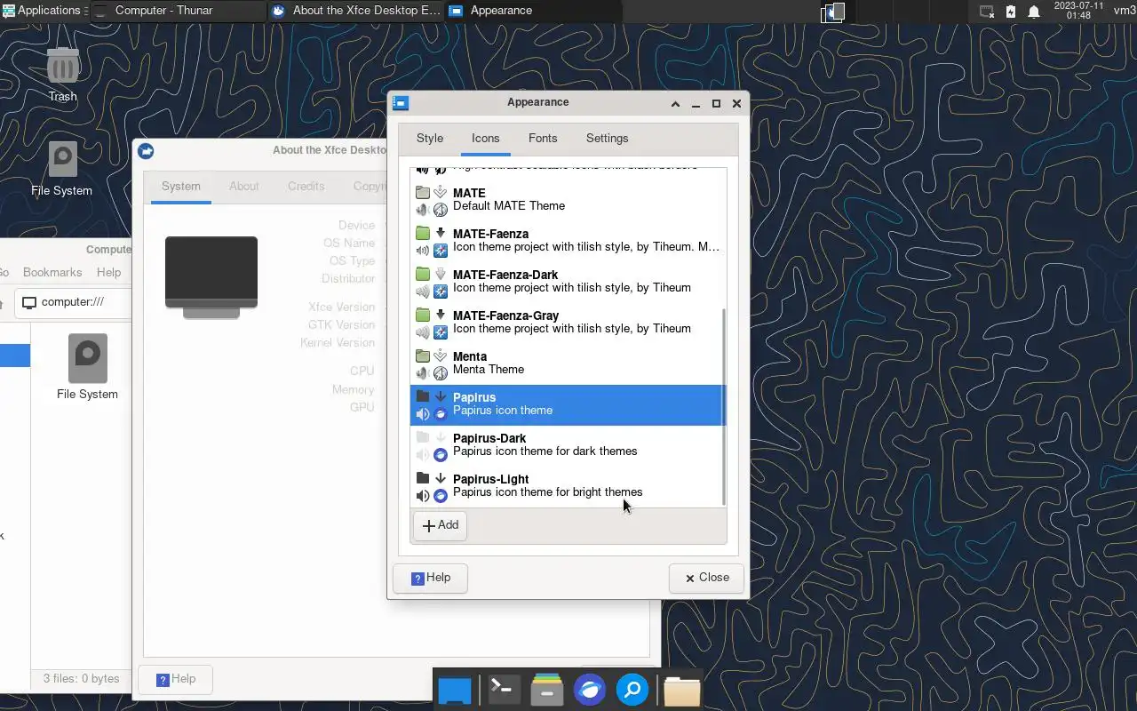Click the display settings tray icon
Screen dimensions: 1137x711
(x=986, y=12)
